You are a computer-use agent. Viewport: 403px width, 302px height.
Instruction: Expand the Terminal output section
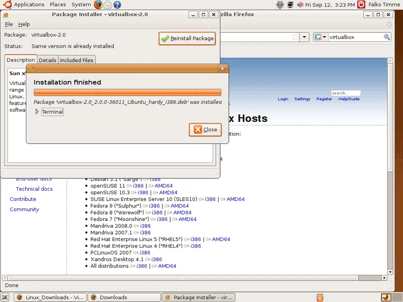(37, 112)
